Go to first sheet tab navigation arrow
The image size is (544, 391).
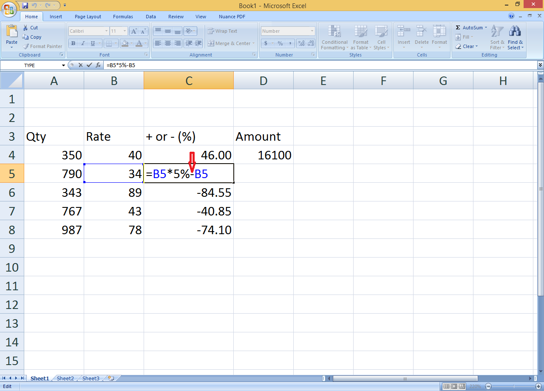(4, 378)
